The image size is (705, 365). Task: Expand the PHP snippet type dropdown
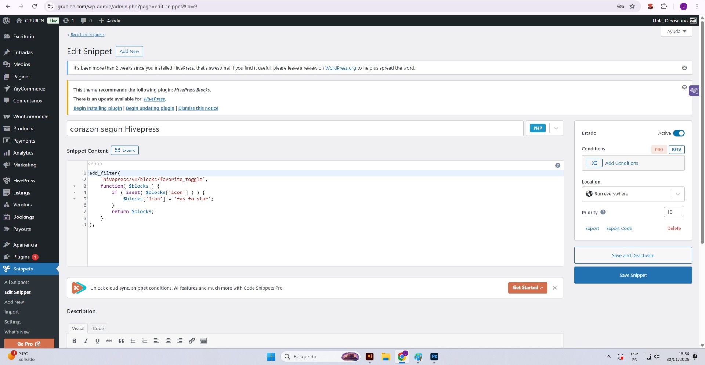[x=556, y=128]
